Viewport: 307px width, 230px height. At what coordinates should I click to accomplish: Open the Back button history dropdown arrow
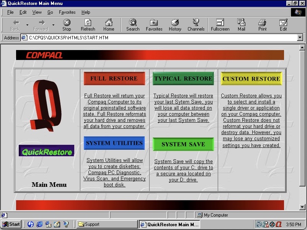pos(27,25)
